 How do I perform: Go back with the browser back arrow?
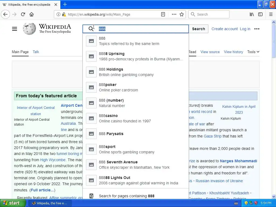tap(5, 15)
